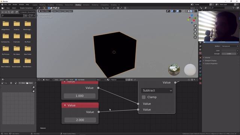Image resolution: width=240 pixels, height=135 pixels.
Task: Toggle viewport overlays
Action: 177,11
